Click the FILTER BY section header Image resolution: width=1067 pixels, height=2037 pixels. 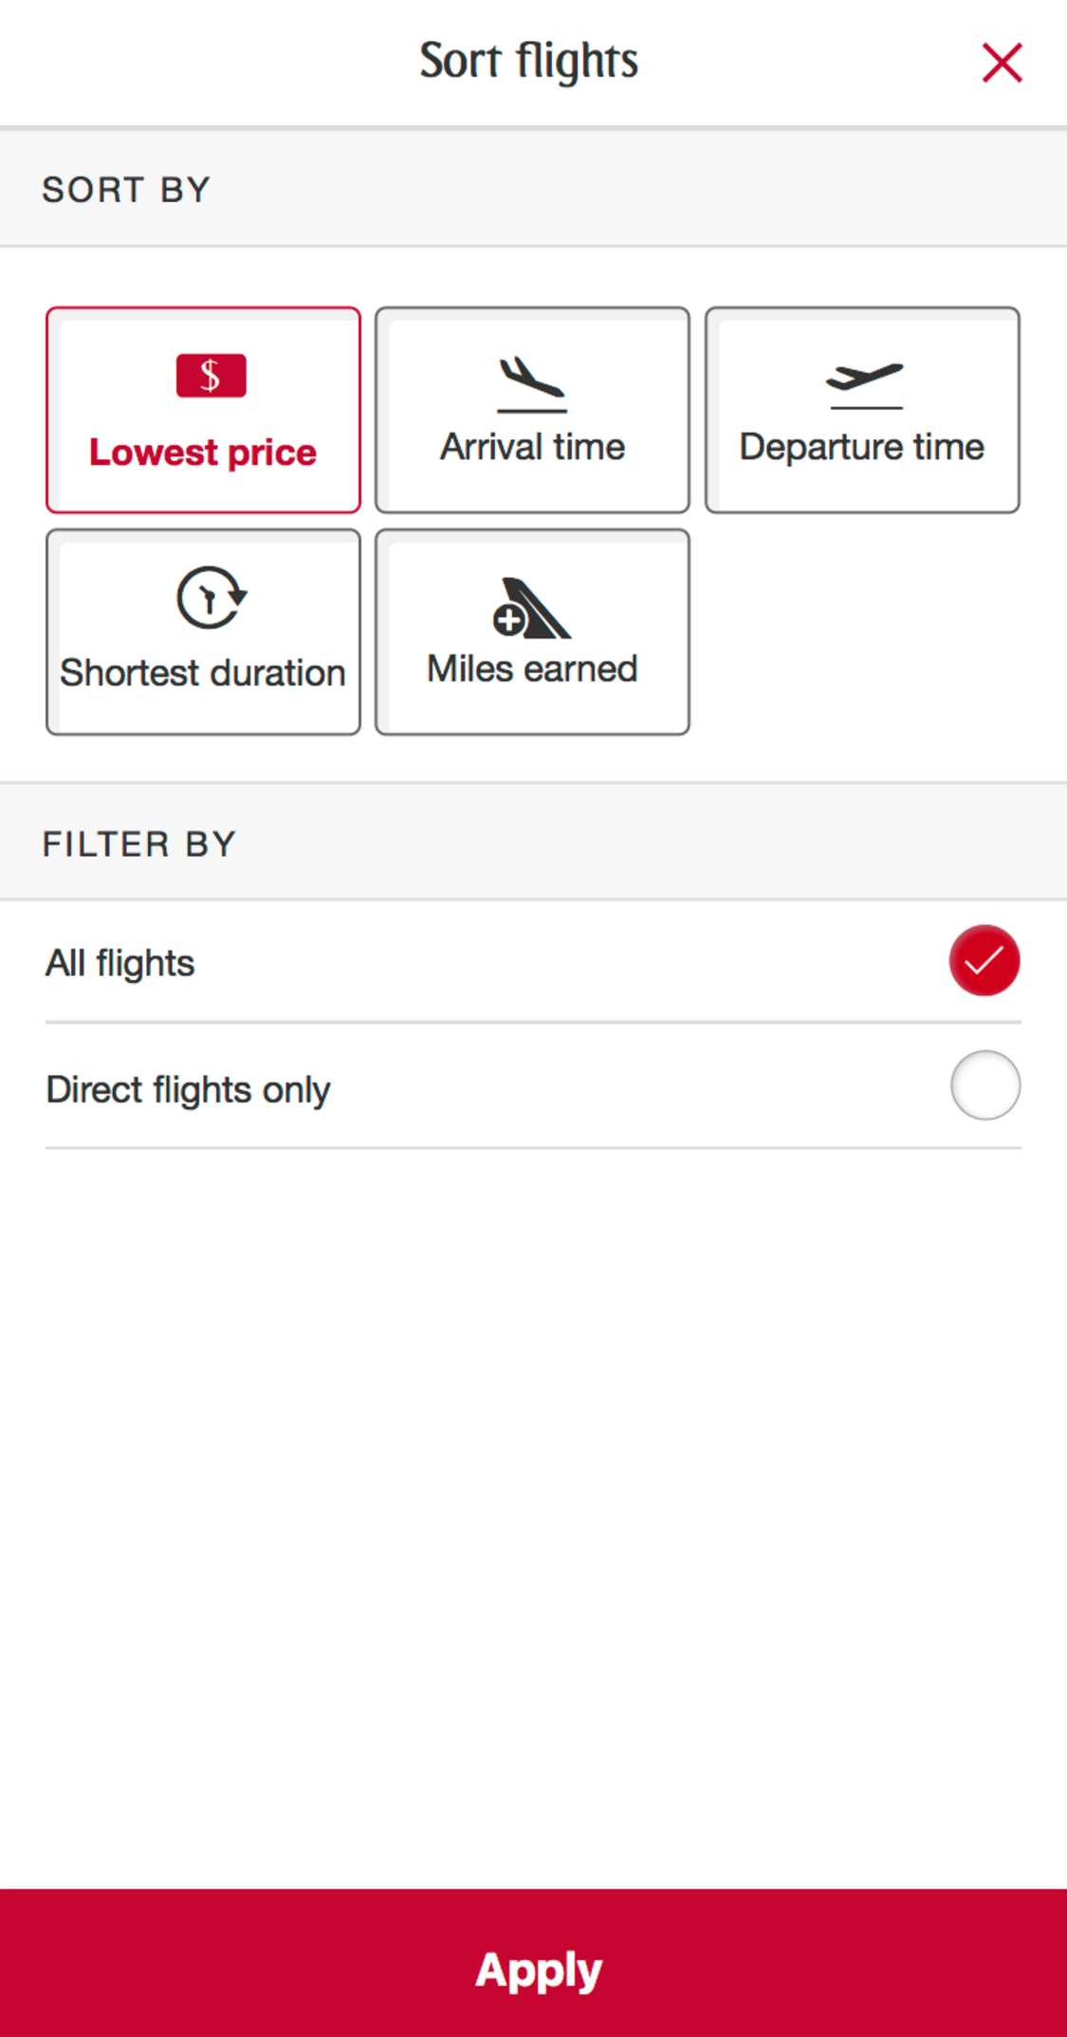point(139,843)
